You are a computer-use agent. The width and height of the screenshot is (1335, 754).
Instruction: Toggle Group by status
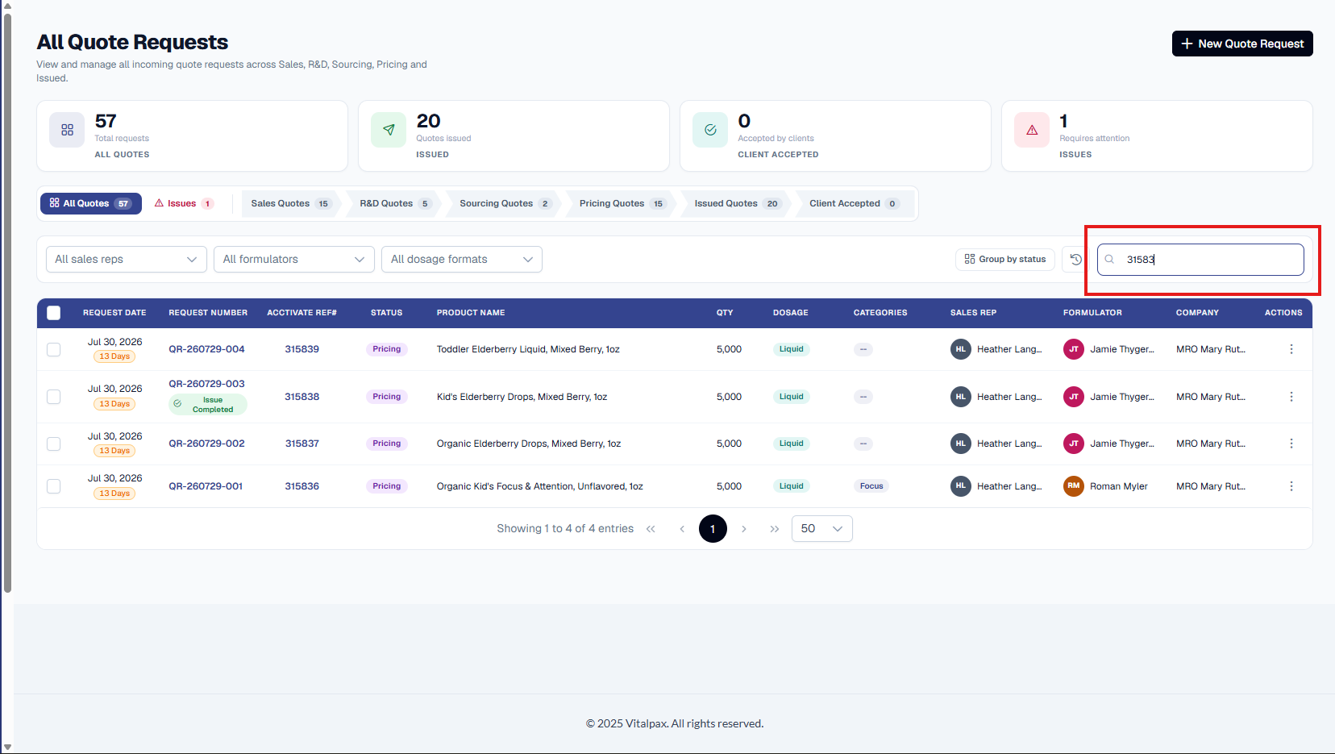[x=1005, y=260]
